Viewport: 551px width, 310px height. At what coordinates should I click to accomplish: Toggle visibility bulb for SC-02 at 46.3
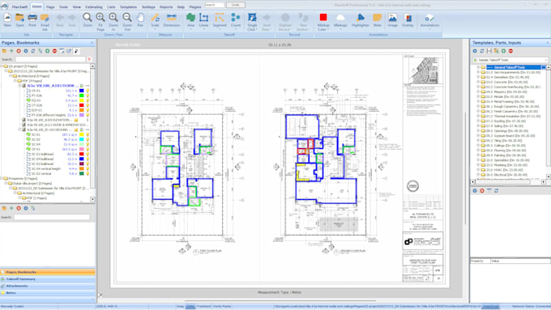[88, 139]
